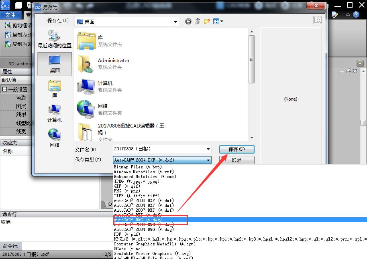This screenshot has height=259, width=367.
Task: Select AutoCAD DWG (*.dwg) file type
Action: pos(139,220)
